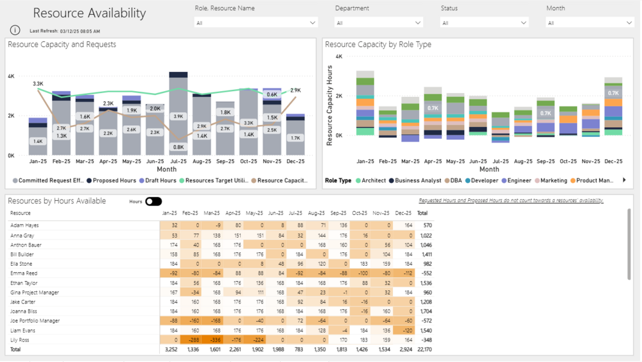Click the Requested Hours availability note
Image resolution: width=642 pixels, height=362 pixels.
511,201
